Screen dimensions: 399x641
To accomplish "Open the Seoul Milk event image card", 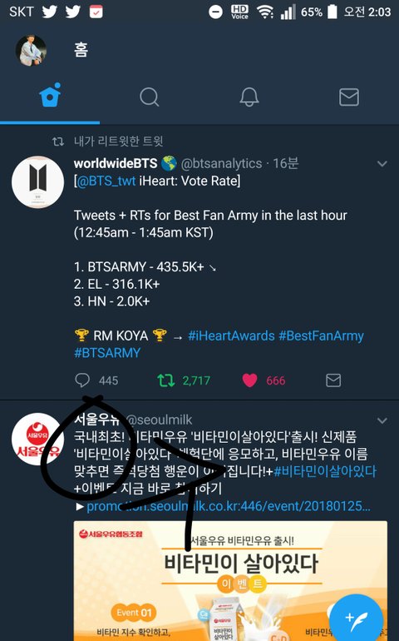I will pos(230,580).
